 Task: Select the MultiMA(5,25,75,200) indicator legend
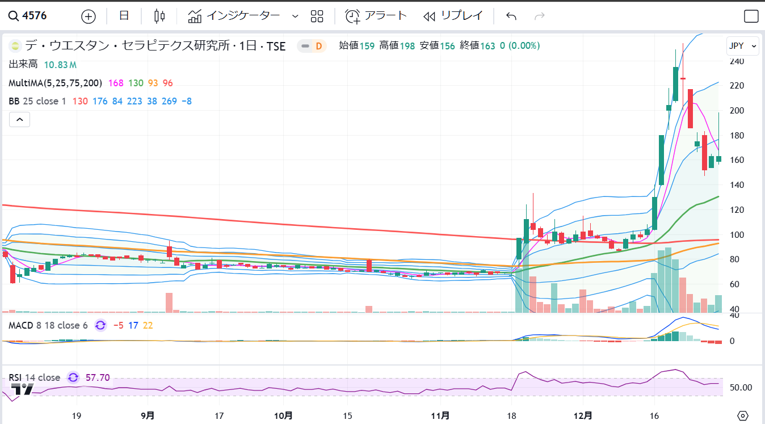[x=56, y=83]
